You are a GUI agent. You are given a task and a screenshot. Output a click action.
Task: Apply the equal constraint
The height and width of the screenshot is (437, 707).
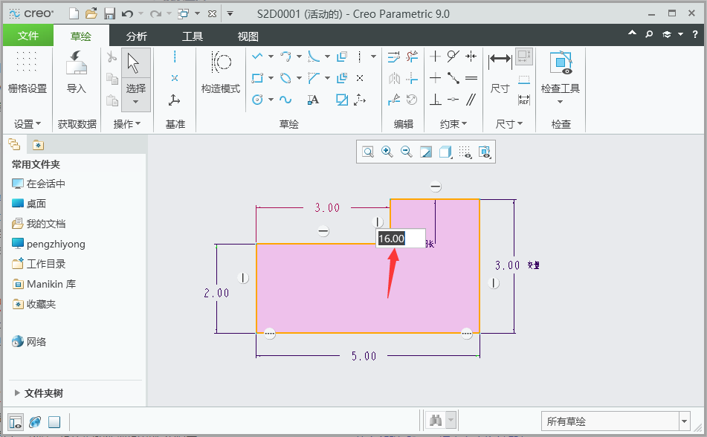click(471, 78)
